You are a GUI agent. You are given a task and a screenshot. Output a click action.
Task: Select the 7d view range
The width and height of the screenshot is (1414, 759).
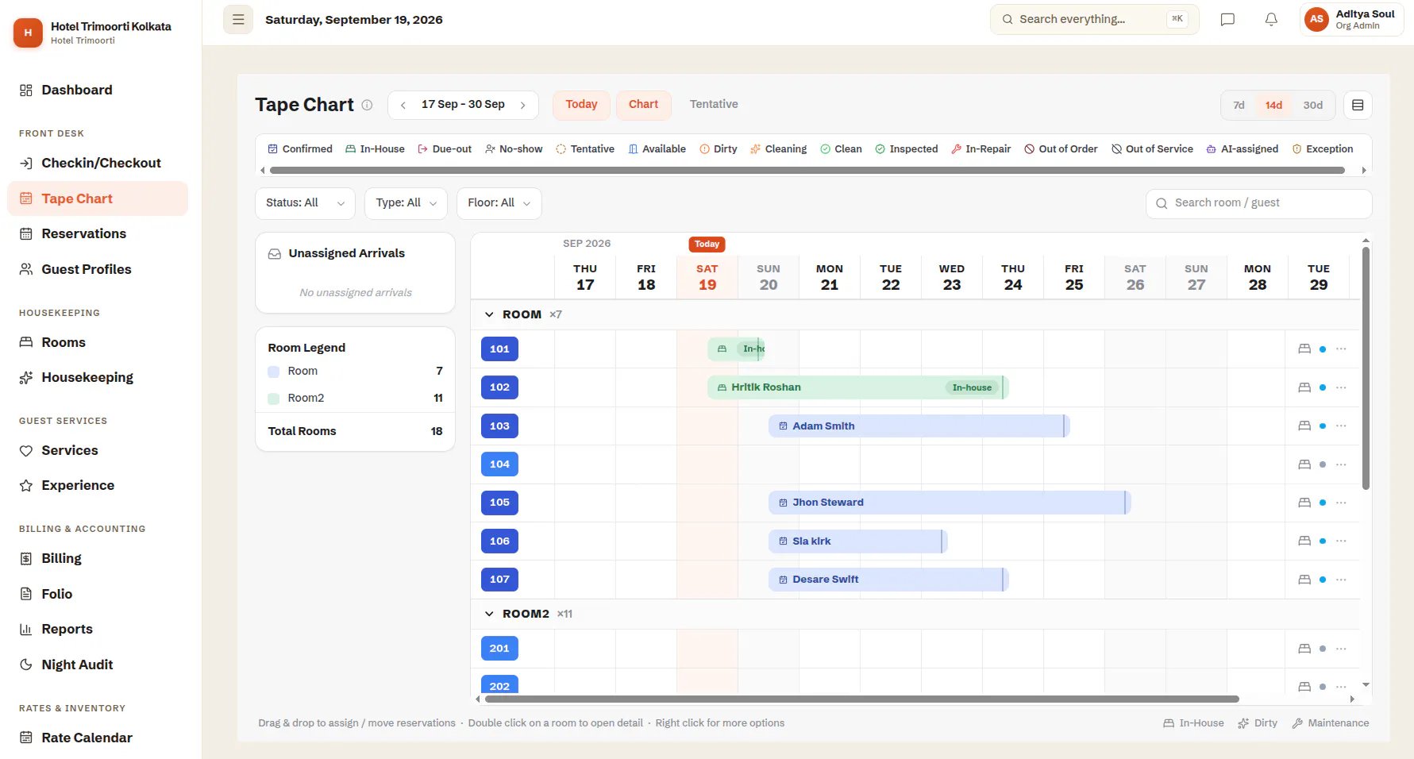pyautogui.click(x=1239, y=105)
